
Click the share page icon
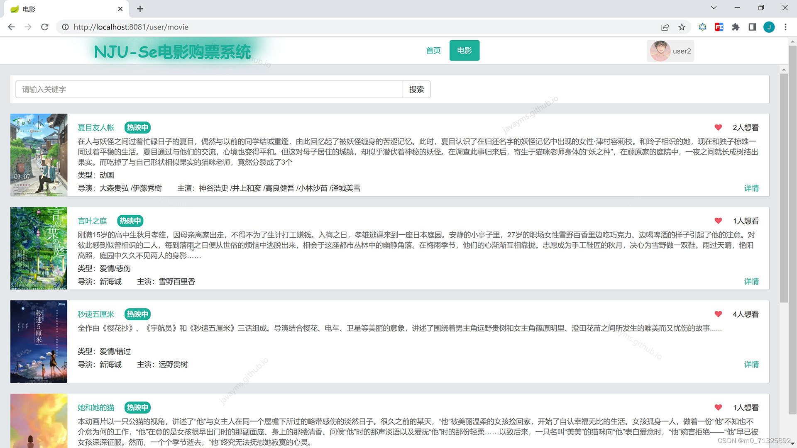pyautogui.click(x=665, y=27)
